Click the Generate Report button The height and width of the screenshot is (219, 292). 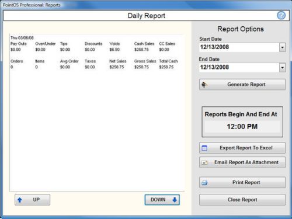(x=242, y=85)
